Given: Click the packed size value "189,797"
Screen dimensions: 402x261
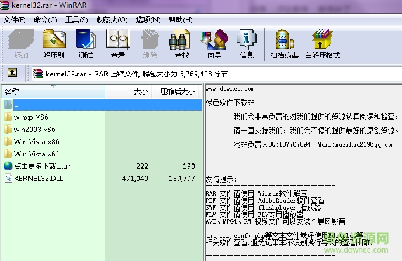Looking at the screenshot, I should coord(182,179).
